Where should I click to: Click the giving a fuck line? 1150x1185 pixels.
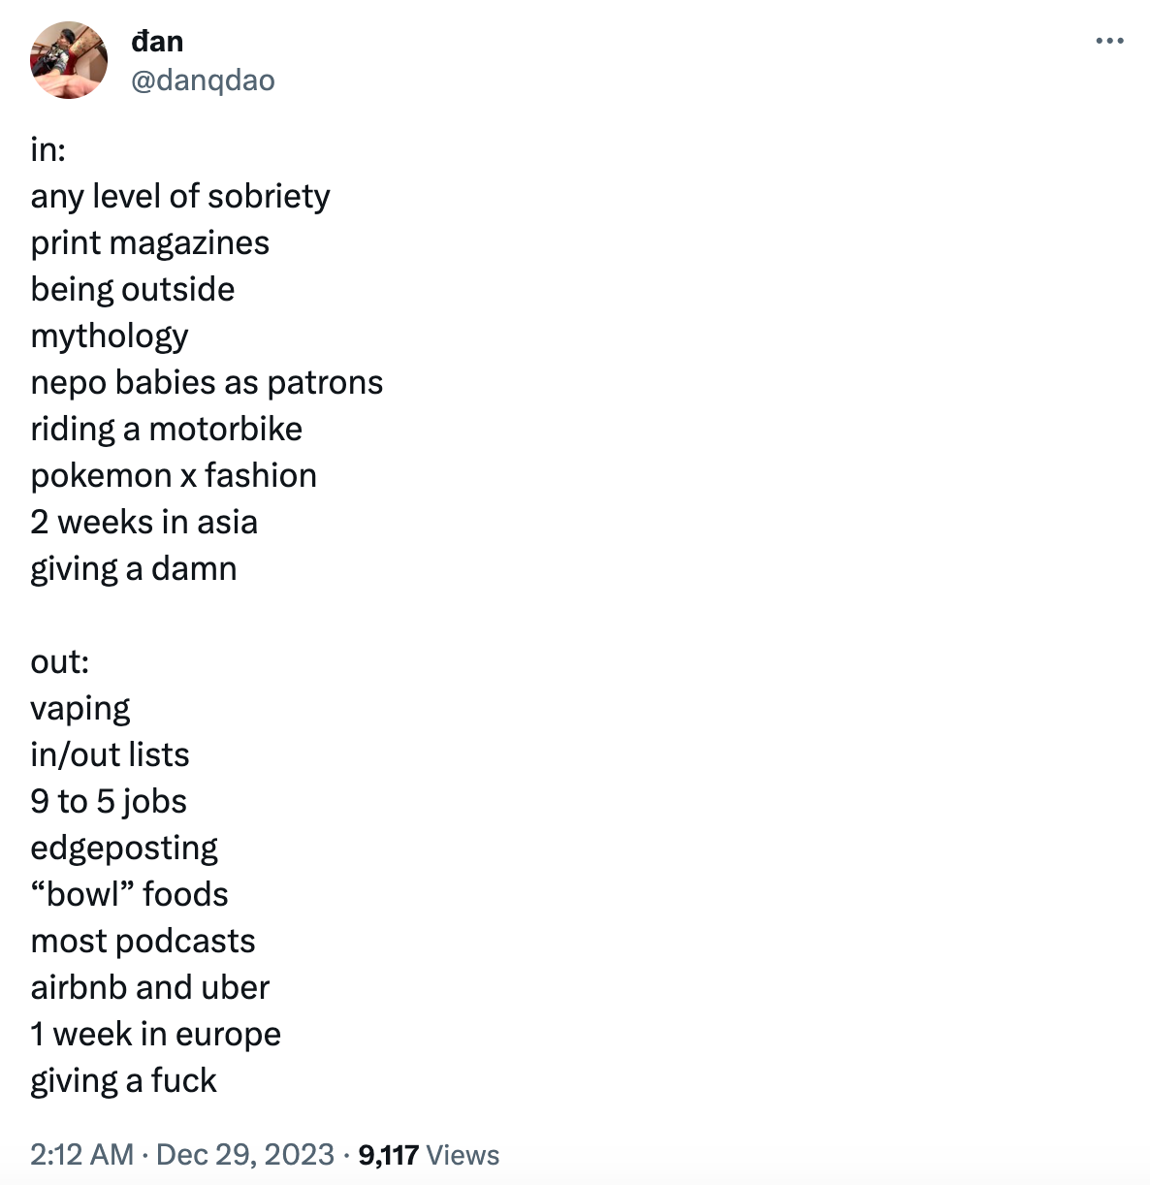tap(123, 1080)
